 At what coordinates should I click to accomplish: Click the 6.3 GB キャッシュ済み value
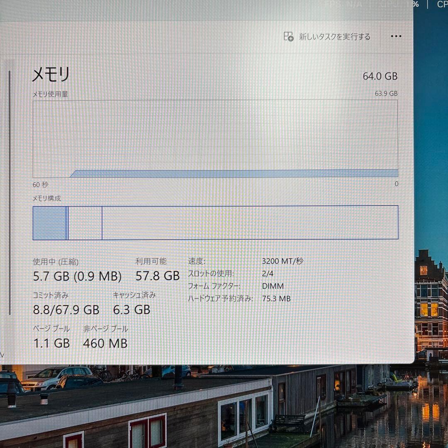pos(131,310)
